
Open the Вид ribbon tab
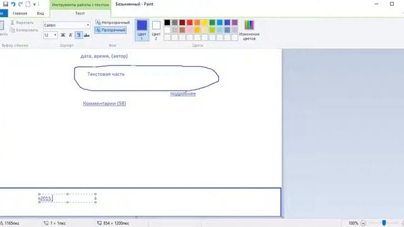pyautogui.click(x=40, y=13)
